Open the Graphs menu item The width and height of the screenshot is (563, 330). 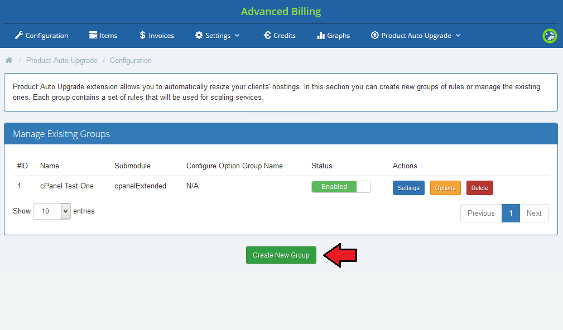coord(333,36)
